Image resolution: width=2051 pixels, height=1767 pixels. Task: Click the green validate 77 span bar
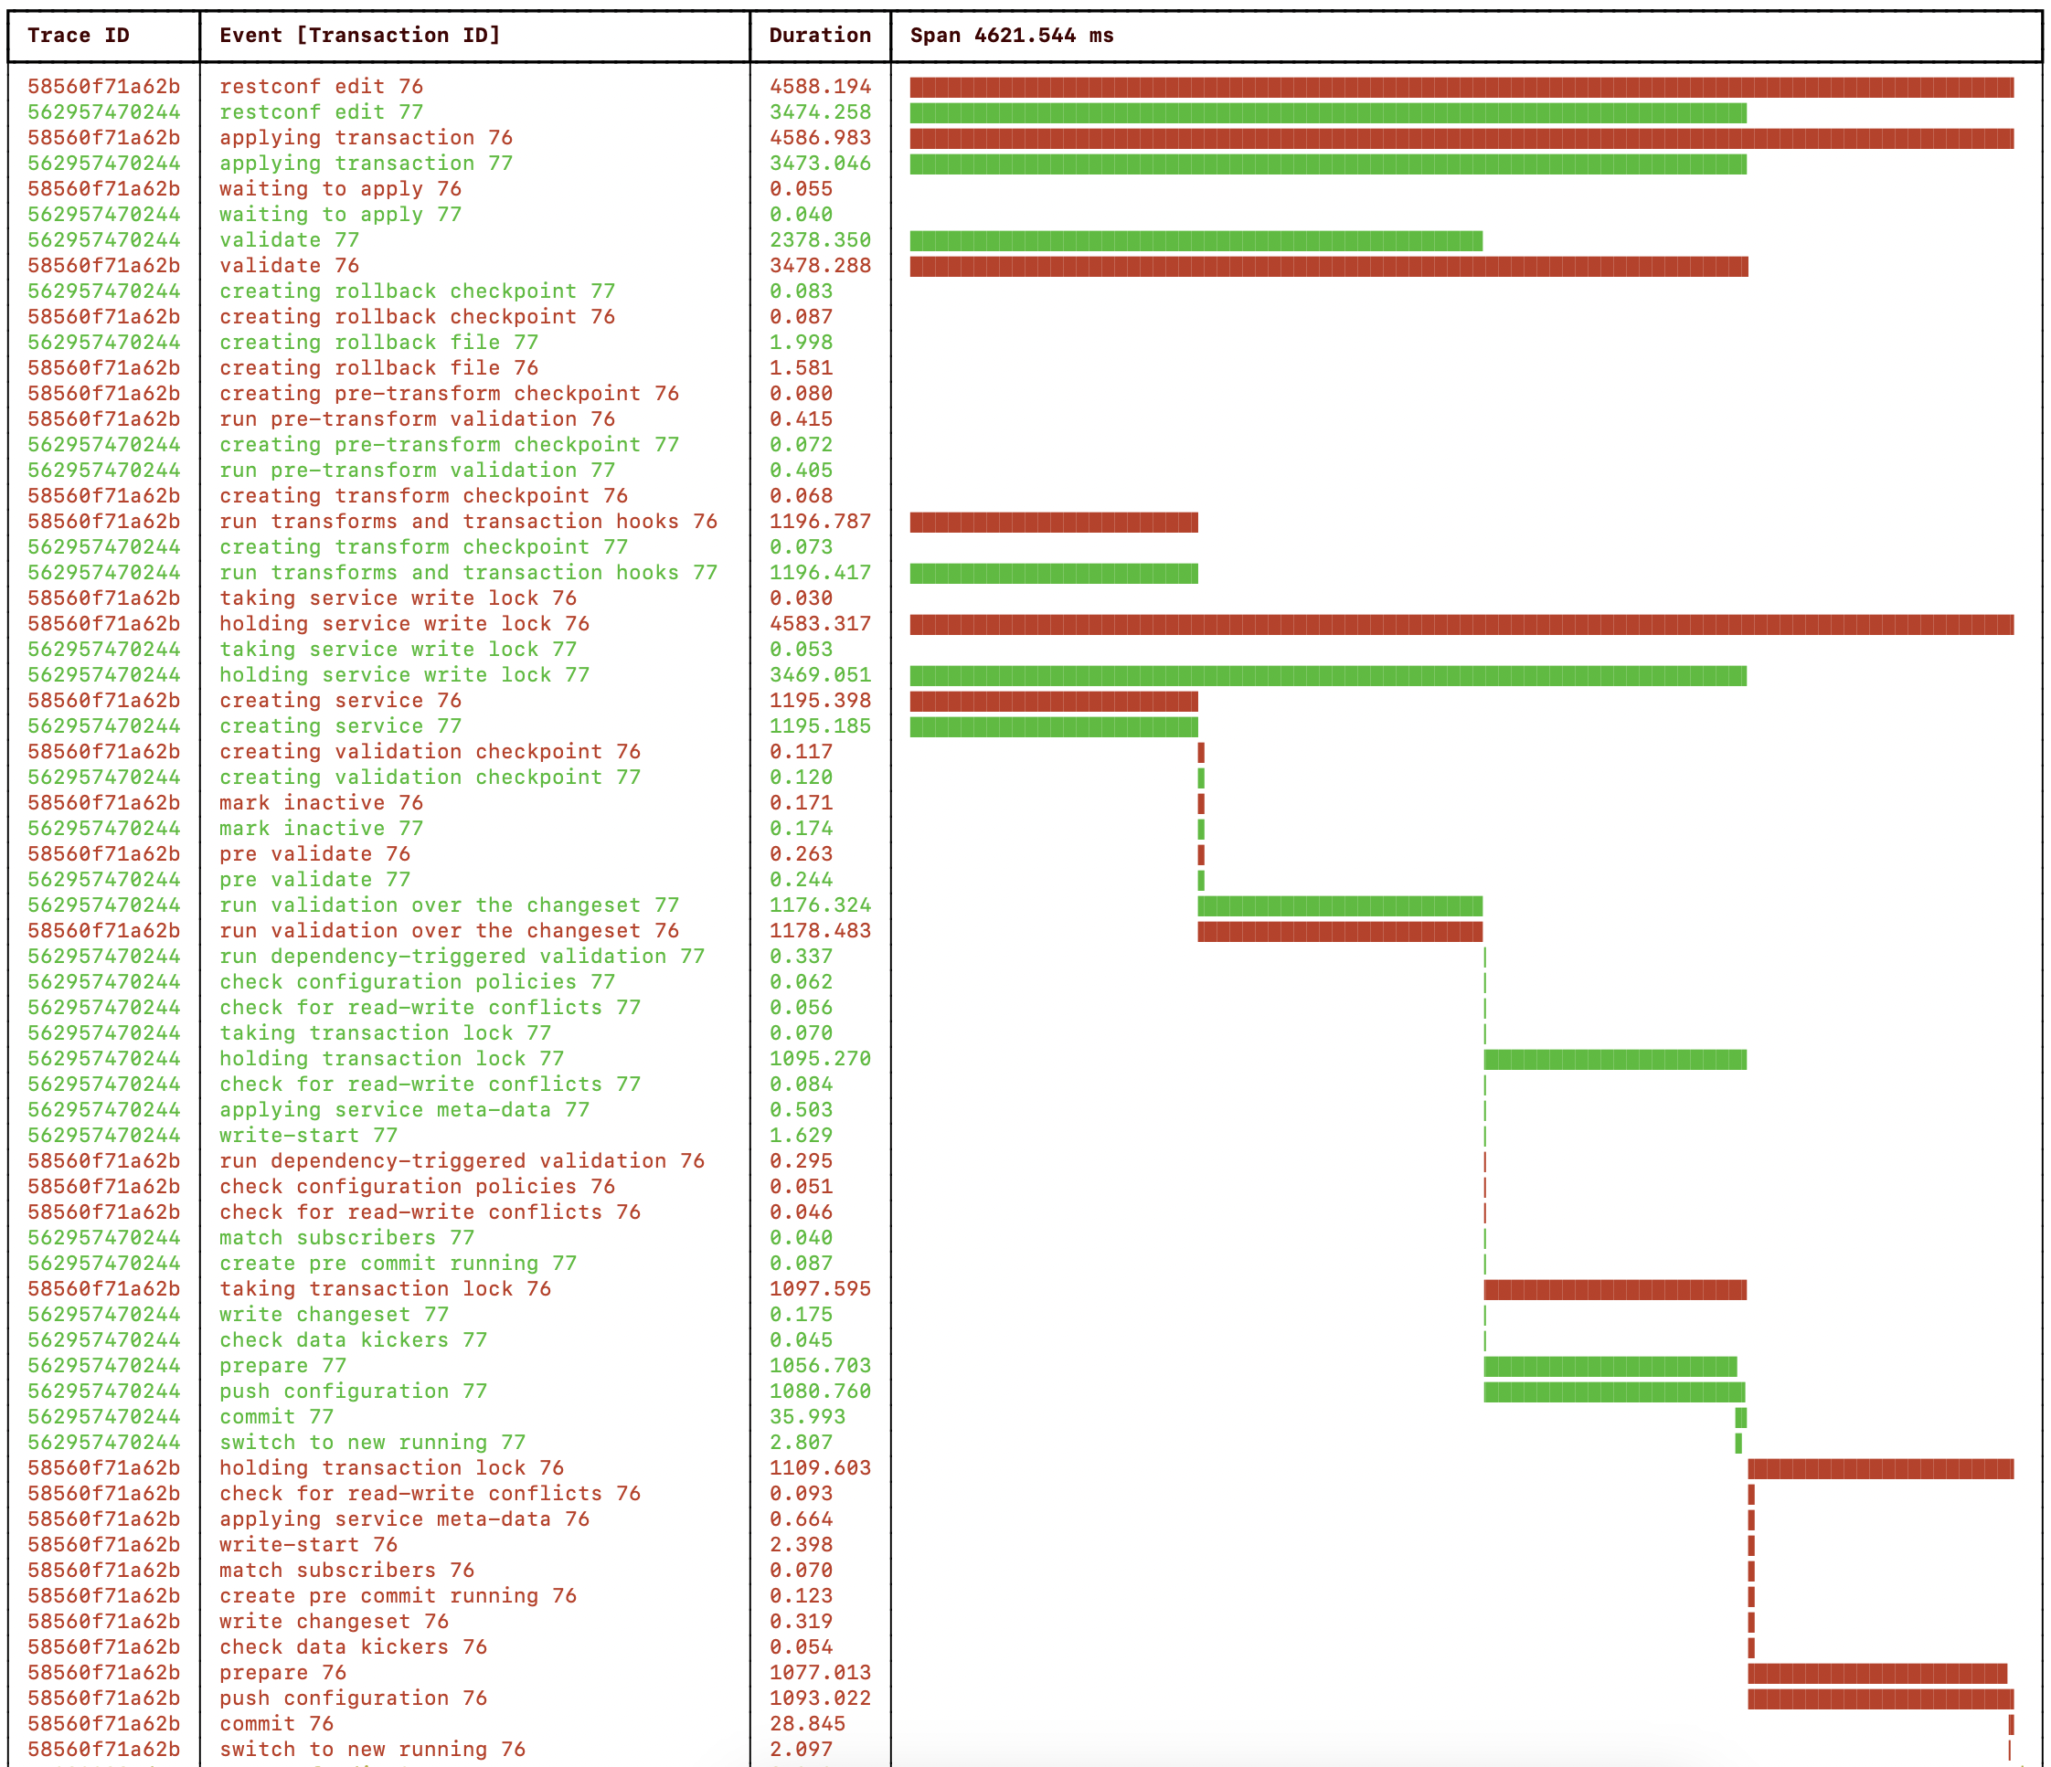[x=1195, y=240]
